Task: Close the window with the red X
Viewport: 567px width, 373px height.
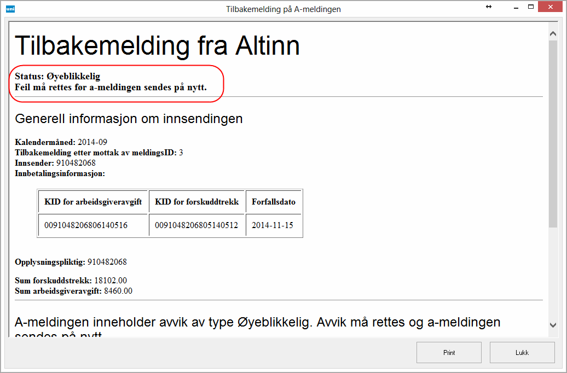Action: coord(552,7)
